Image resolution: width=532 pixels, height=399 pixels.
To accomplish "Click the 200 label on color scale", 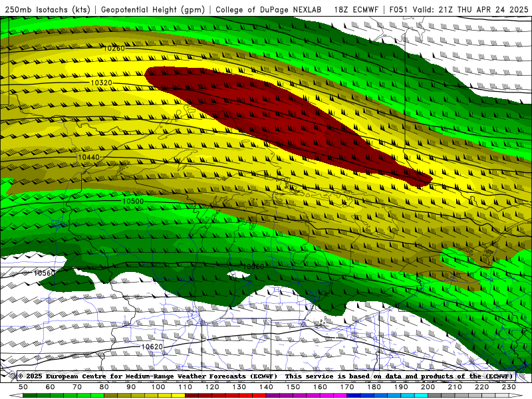I will 428,387.
